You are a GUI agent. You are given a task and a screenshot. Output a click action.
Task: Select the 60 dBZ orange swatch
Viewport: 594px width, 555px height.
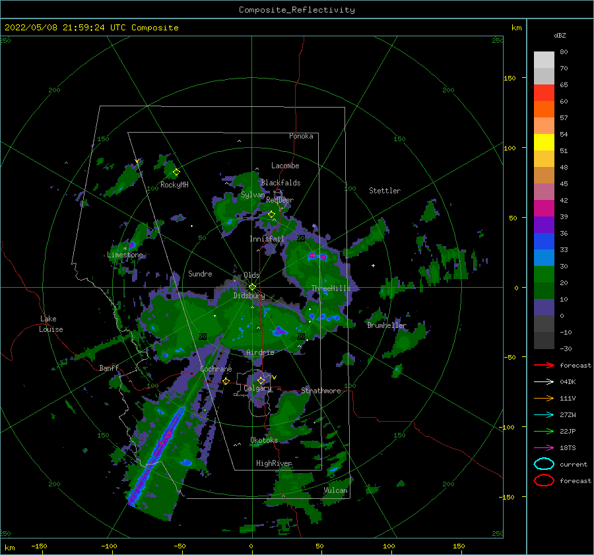pos(544,109)
